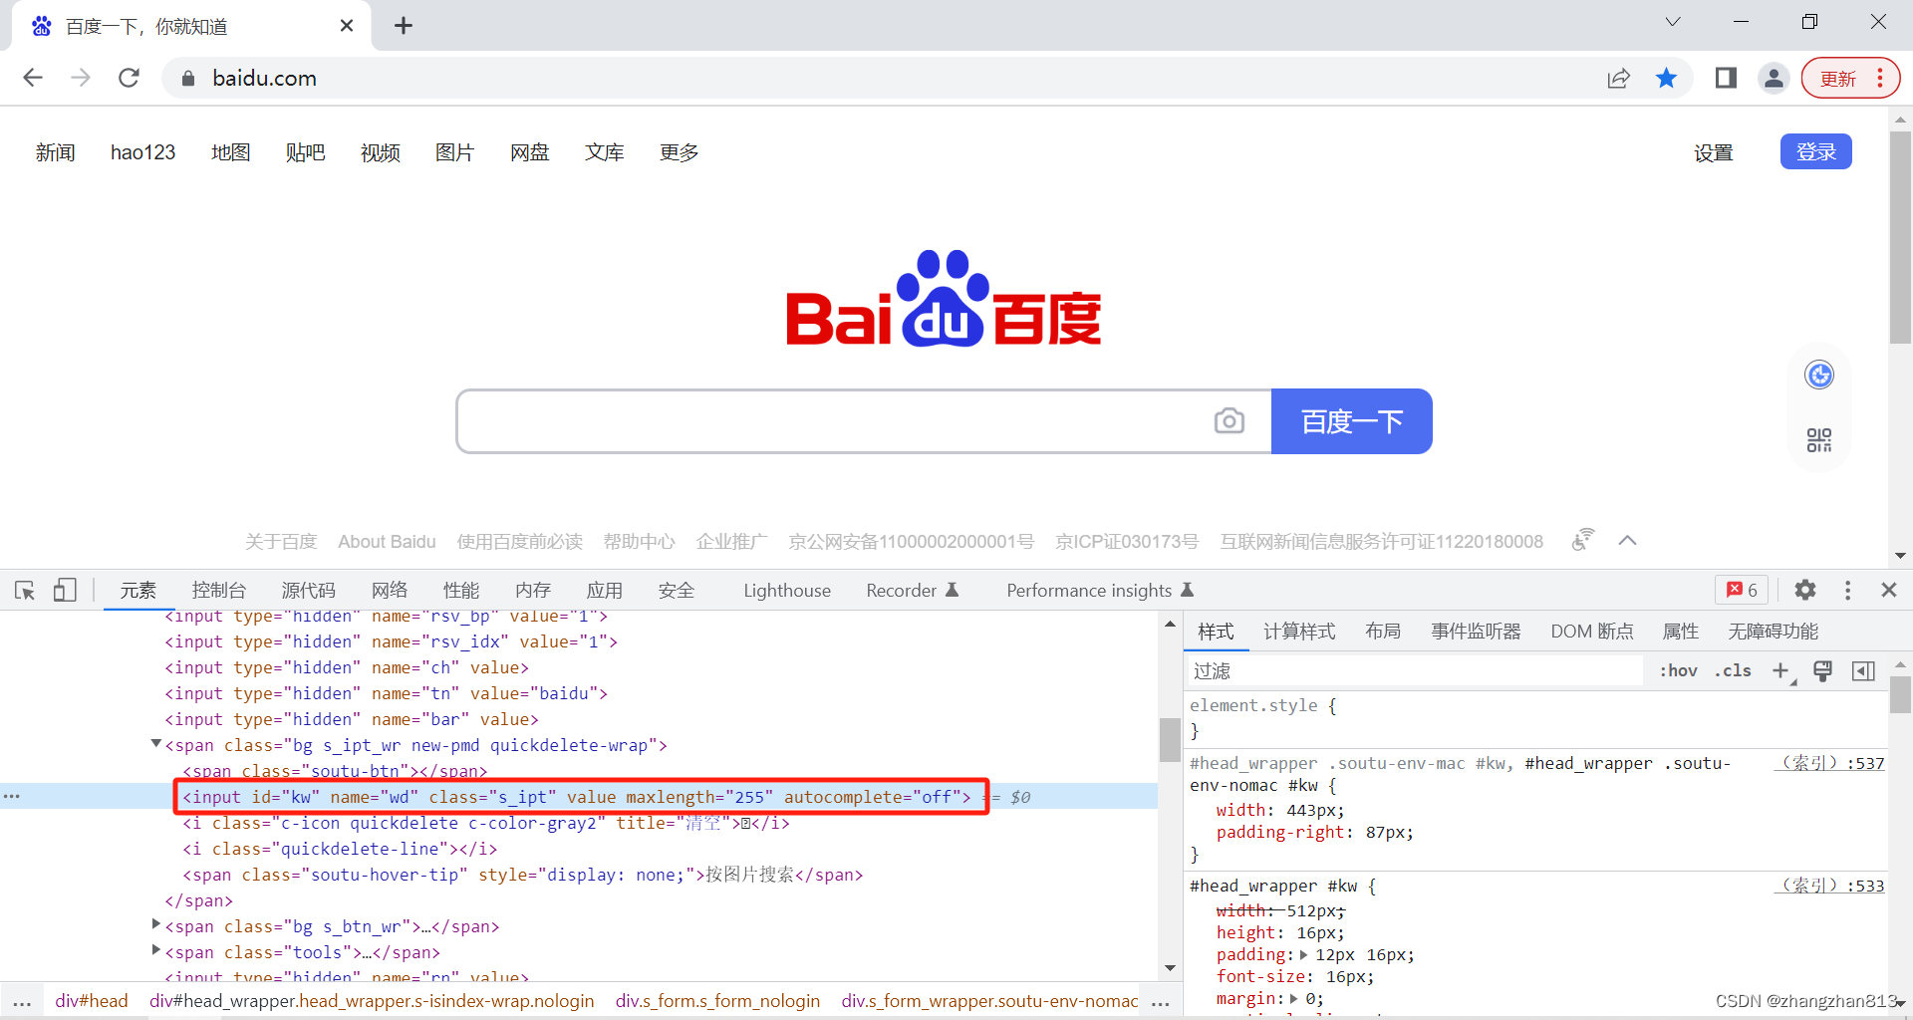Expand the span class tools node
1913x1020 pixels.
click(156, 950)
